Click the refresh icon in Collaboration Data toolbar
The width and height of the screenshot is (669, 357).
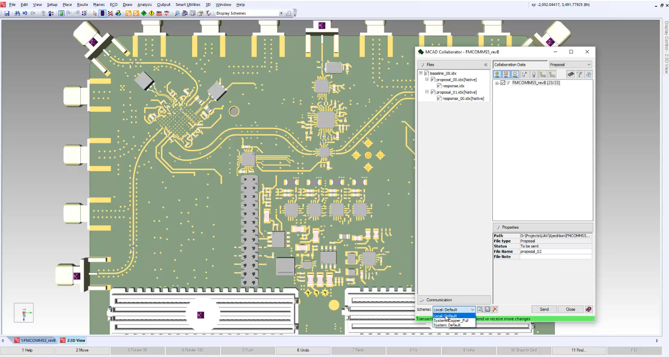pos(589,74)
